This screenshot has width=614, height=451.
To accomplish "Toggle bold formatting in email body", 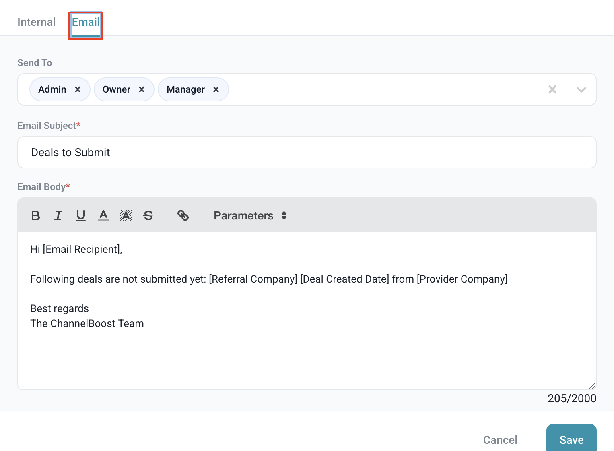I will (35, 216).
